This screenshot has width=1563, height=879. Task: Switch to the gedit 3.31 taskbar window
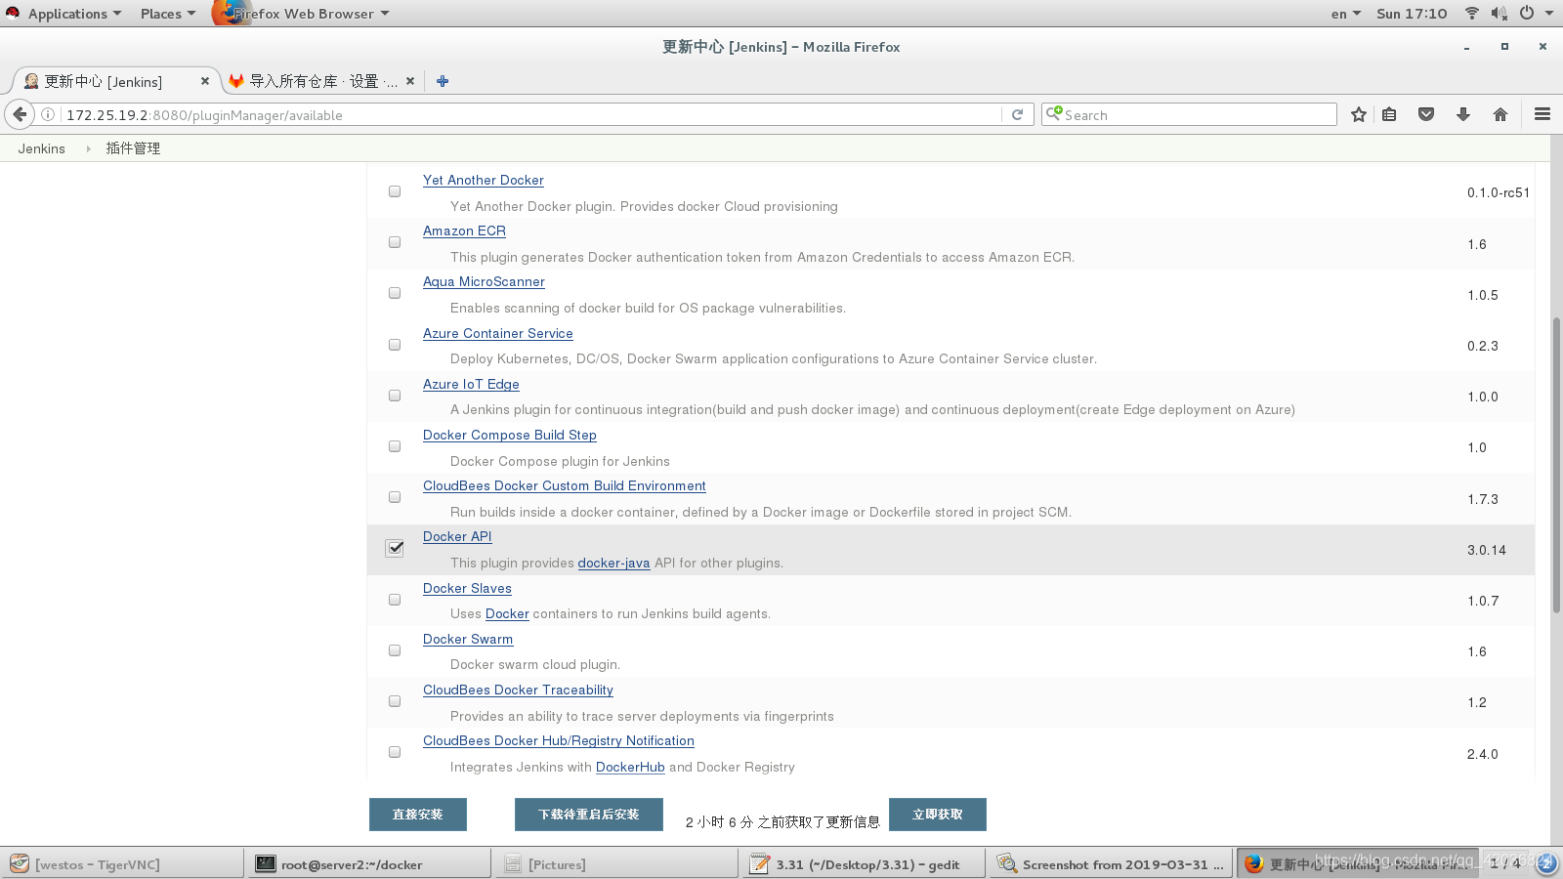(x=866, y=864)
